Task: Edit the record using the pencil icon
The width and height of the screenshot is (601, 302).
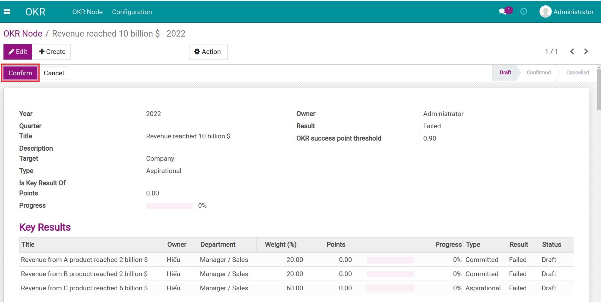Action: click(18, 52)
